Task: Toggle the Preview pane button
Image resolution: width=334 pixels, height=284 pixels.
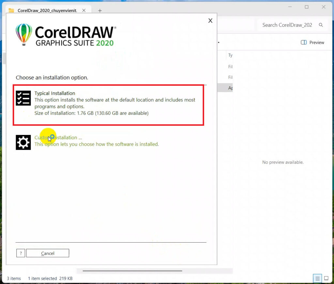Action: pos(312,42)
